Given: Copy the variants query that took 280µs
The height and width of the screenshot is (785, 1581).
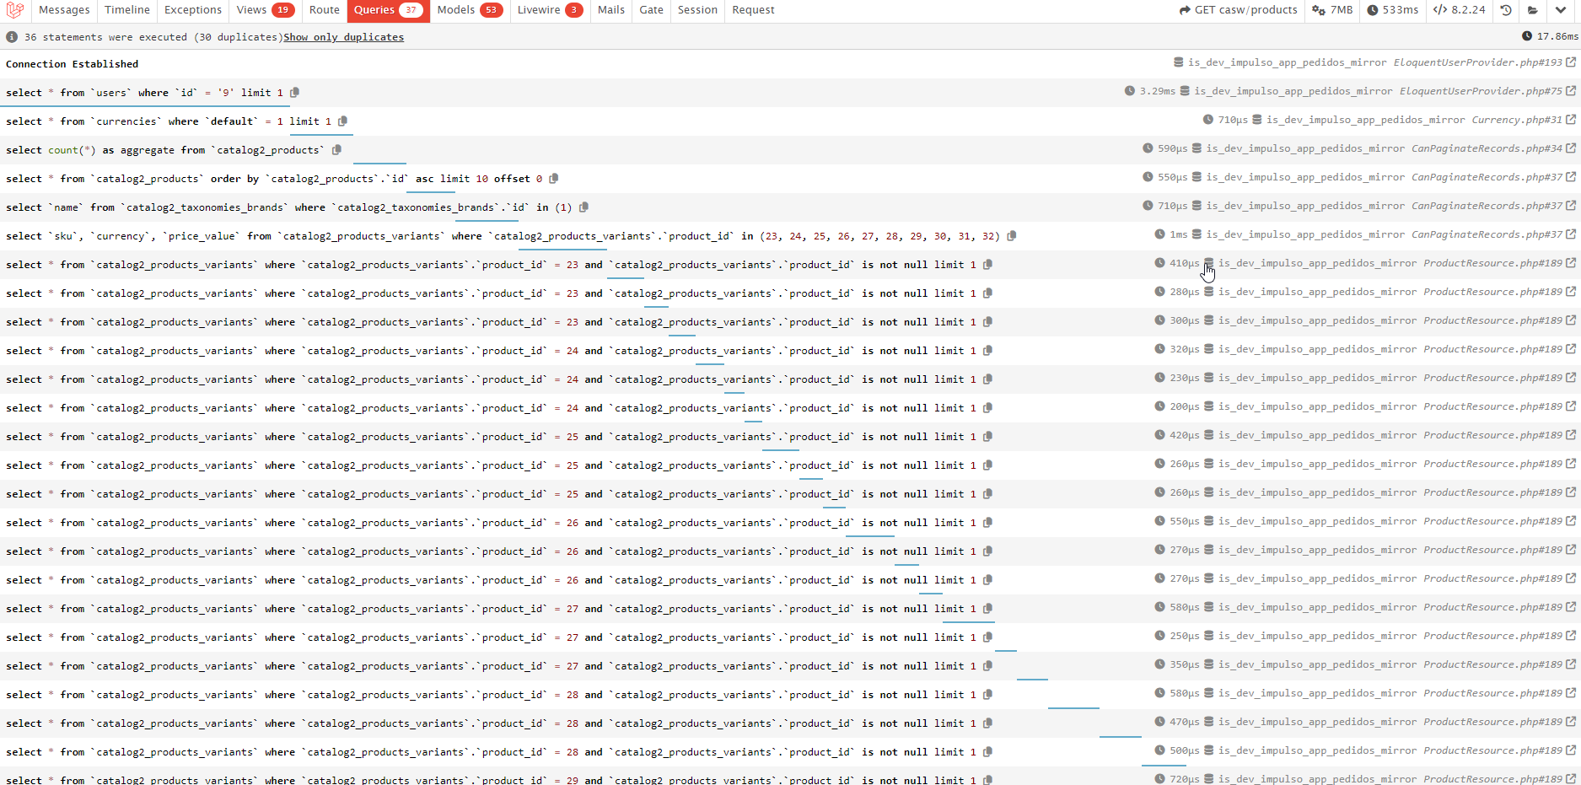Looking at the screenshot, I should tap(987, 293).
